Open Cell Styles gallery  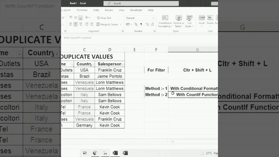[x=189, y=21]
